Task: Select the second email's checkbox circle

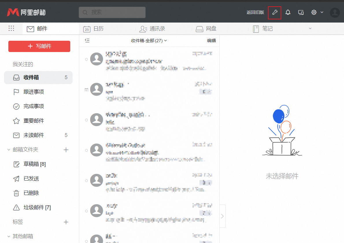Action: point(86,89)
